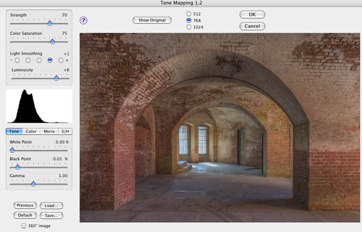Click the Previous settings button
This screenshot has width=362, height=232.
pos(25,205)
